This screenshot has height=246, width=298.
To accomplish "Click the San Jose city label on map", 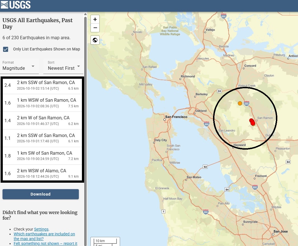I will tap(280, 231).
